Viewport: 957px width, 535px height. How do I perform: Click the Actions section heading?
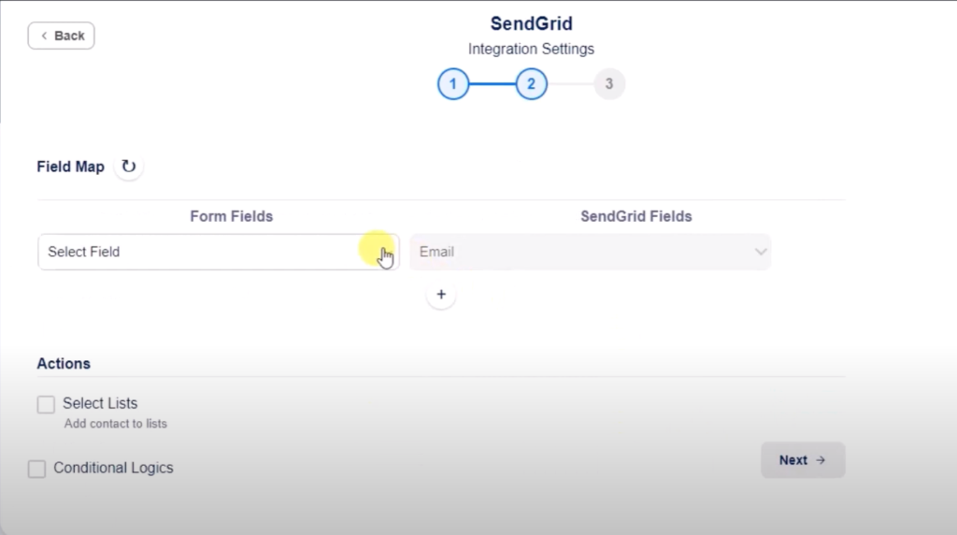[x=64, y=363]
